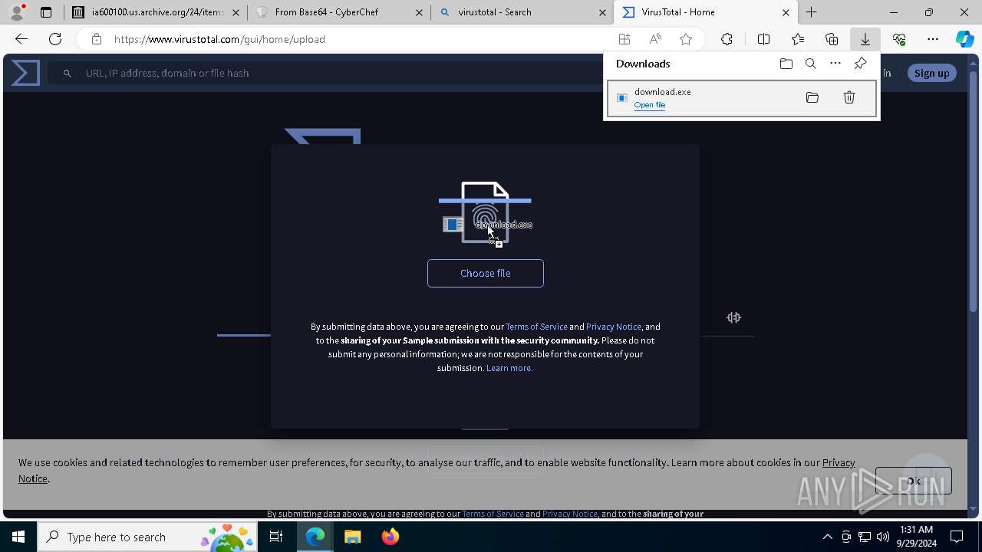982x552 pixels.
Task: Click the Downloads toolbar icon
Action: click(865, 39)
